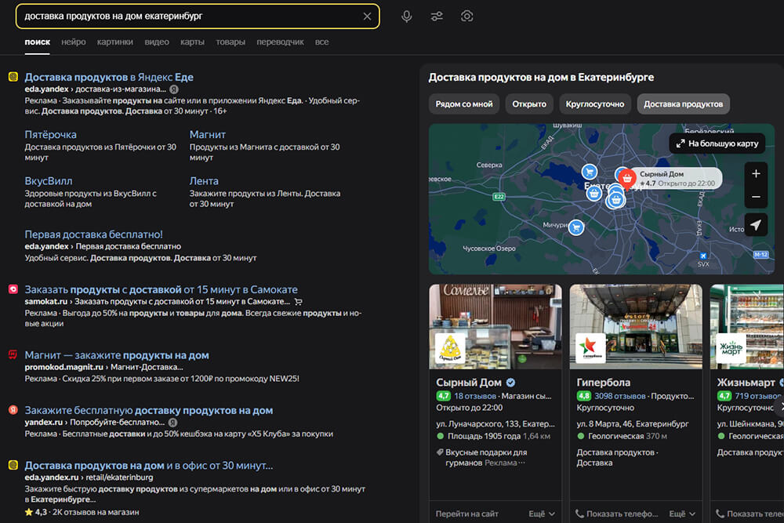784x523 pixels.
Task: Select the поиск tab
Action: pyautogui.click(x=38, y=42)
